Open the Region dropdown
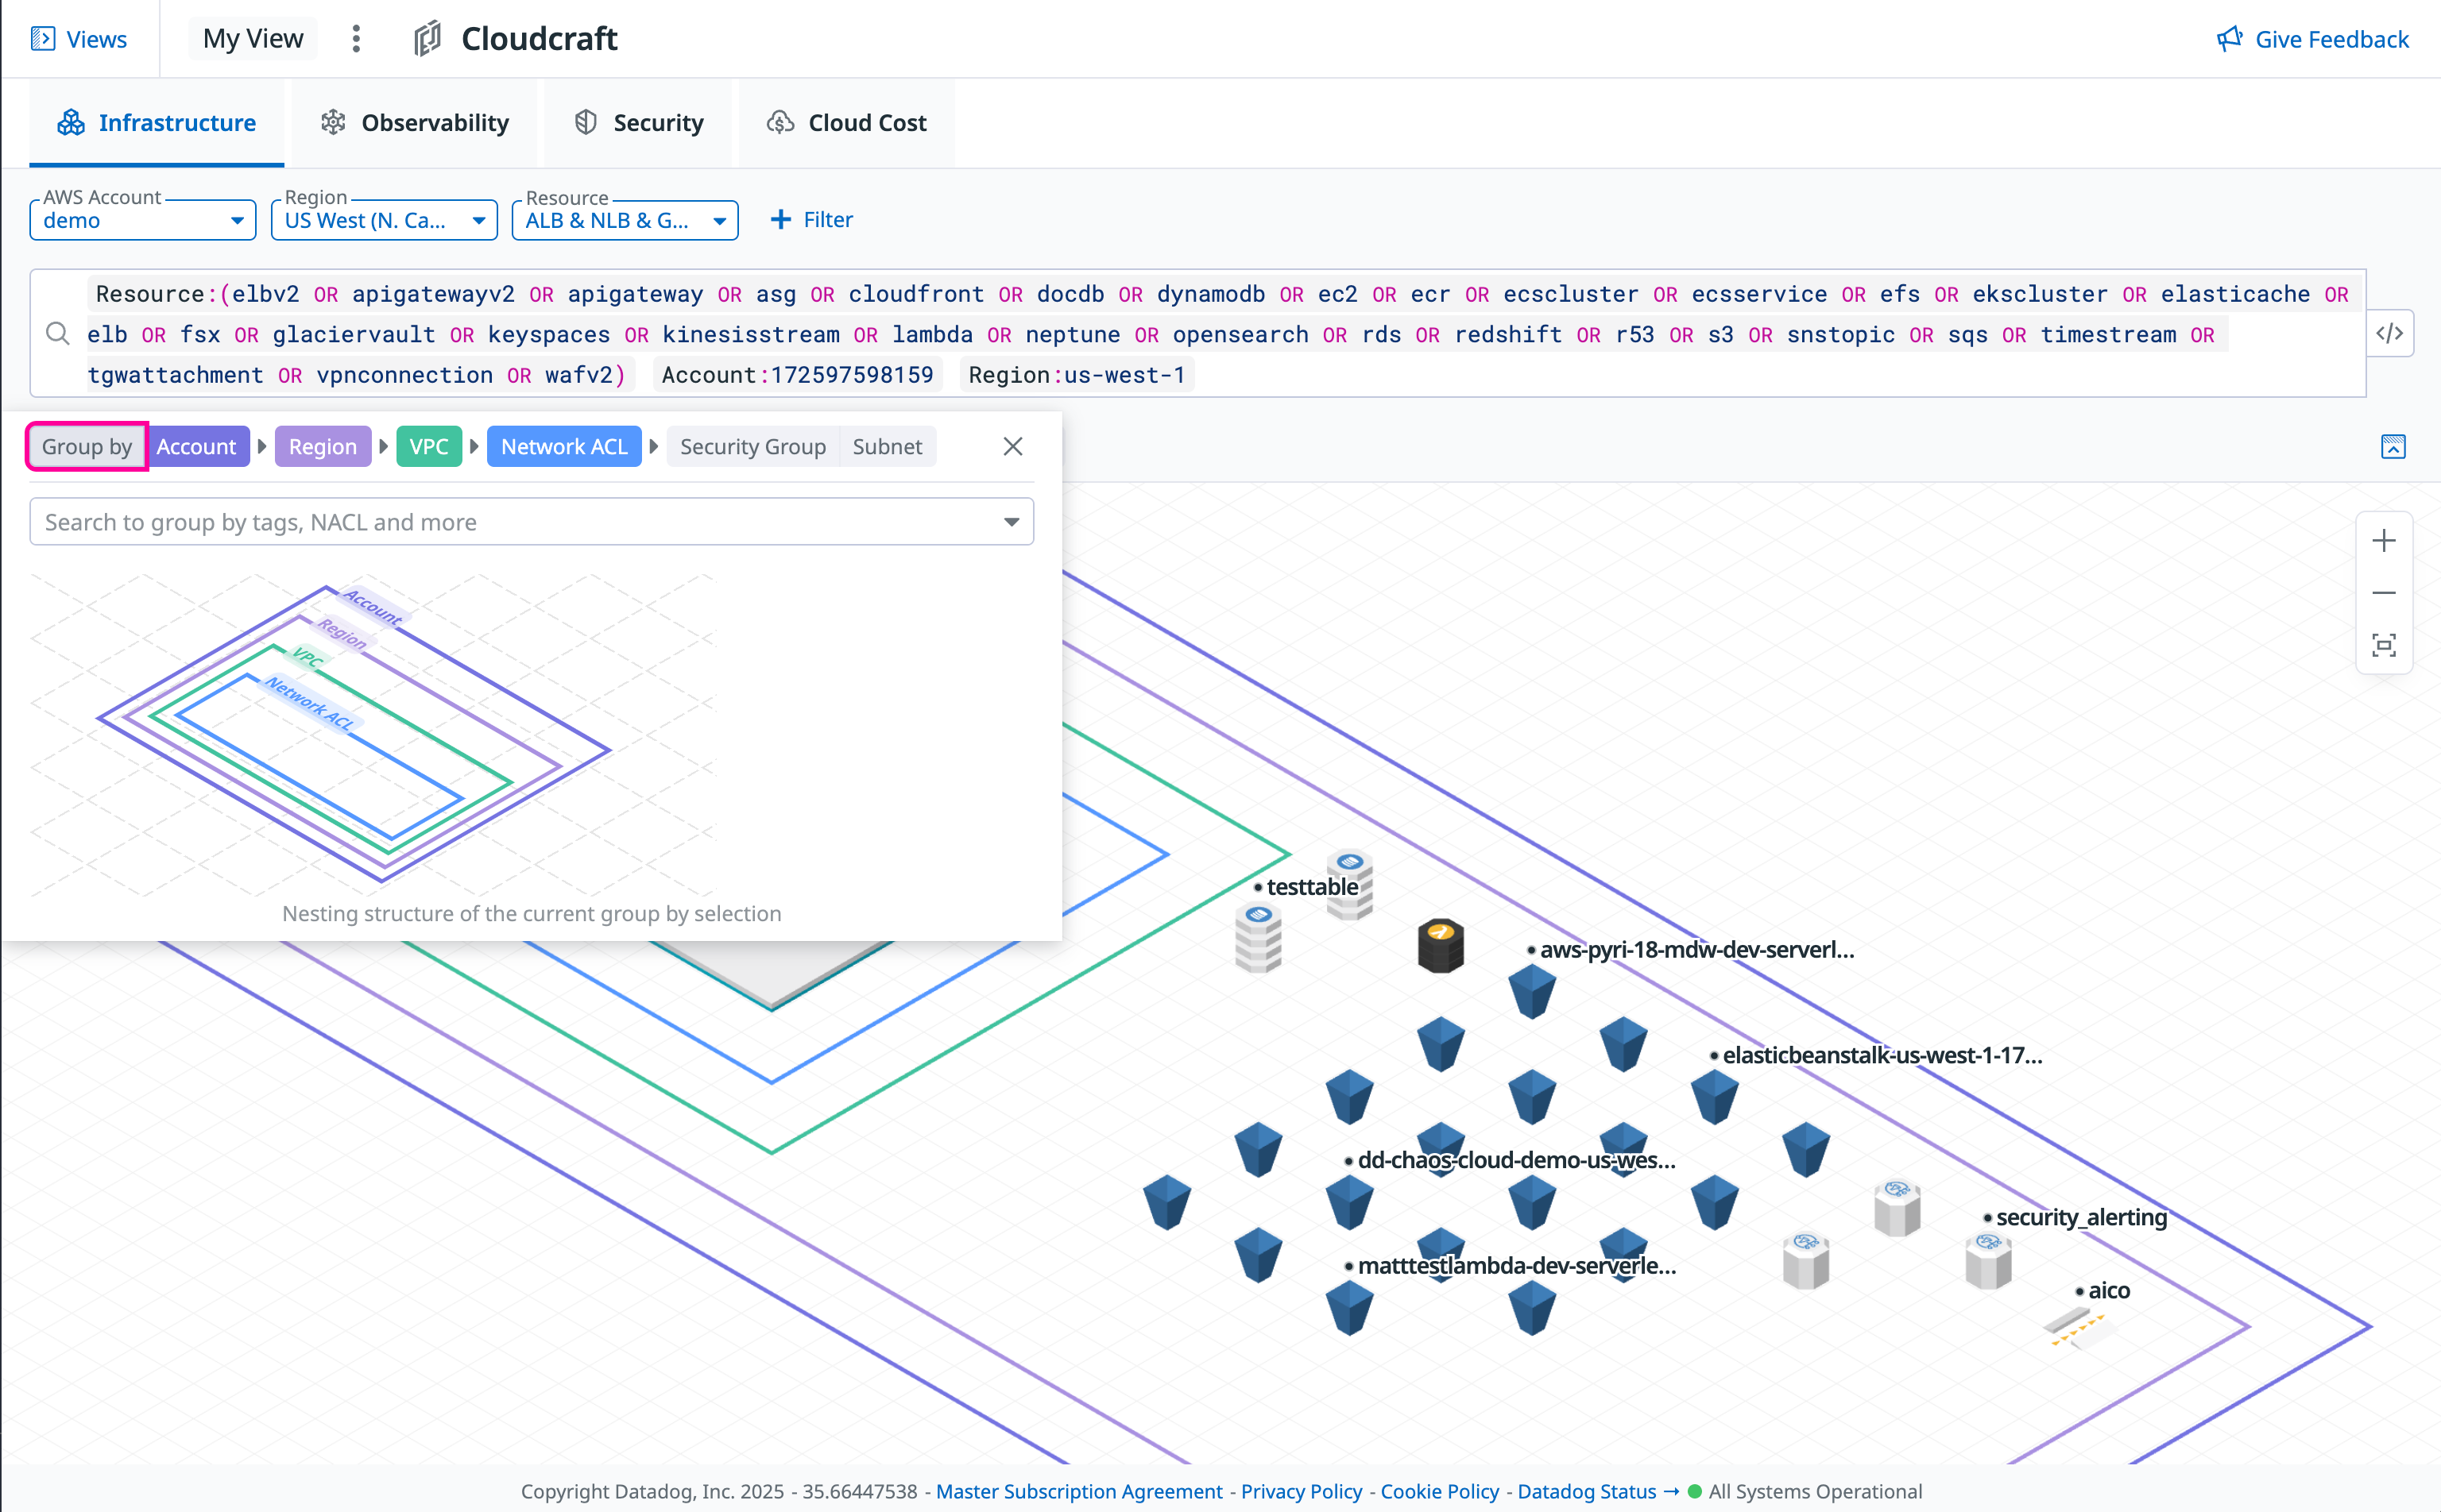 [384, 220]
